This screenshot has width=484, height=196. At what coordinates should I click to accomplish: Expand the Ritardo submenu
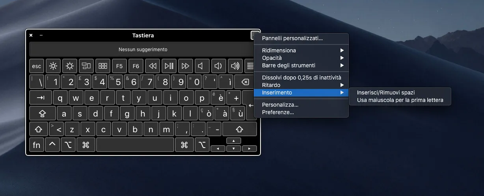[302, 85]
